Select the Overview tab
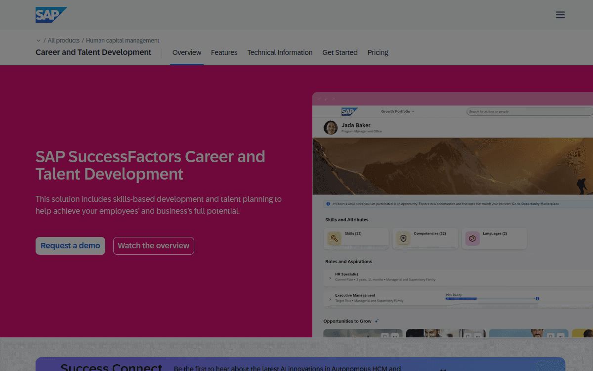Screen dimensions: 593x371 click(x=187, y=52)
